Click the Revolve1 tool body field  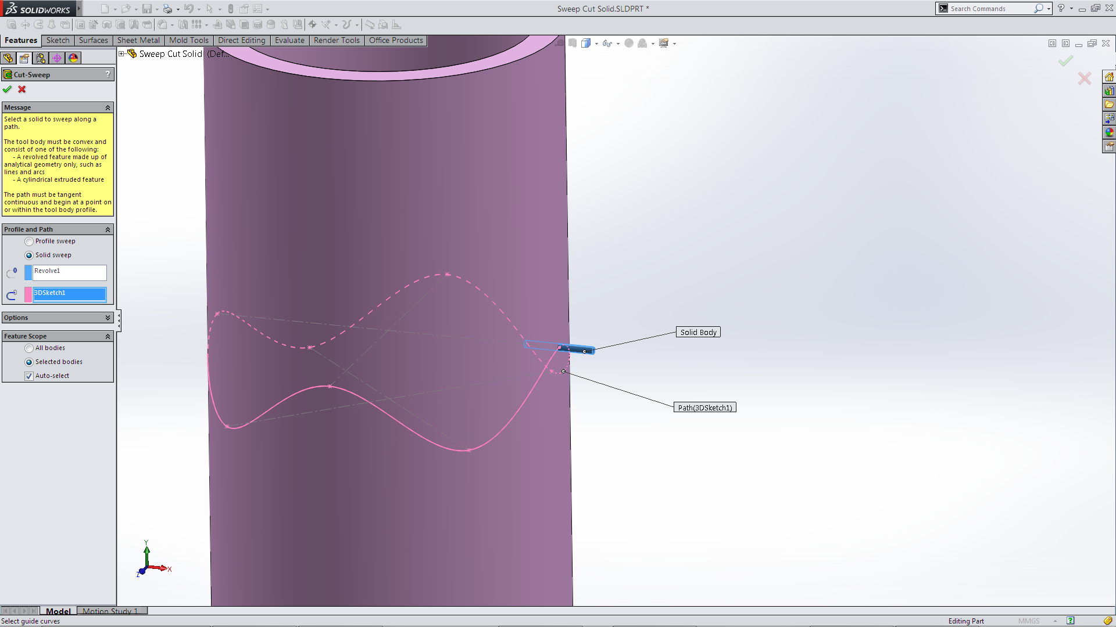(x=70, y=272)
